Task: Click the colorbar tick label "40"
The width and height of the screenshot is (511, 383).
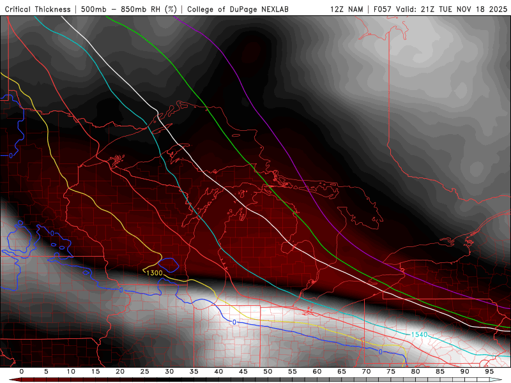Action: (x=218, y=372)
